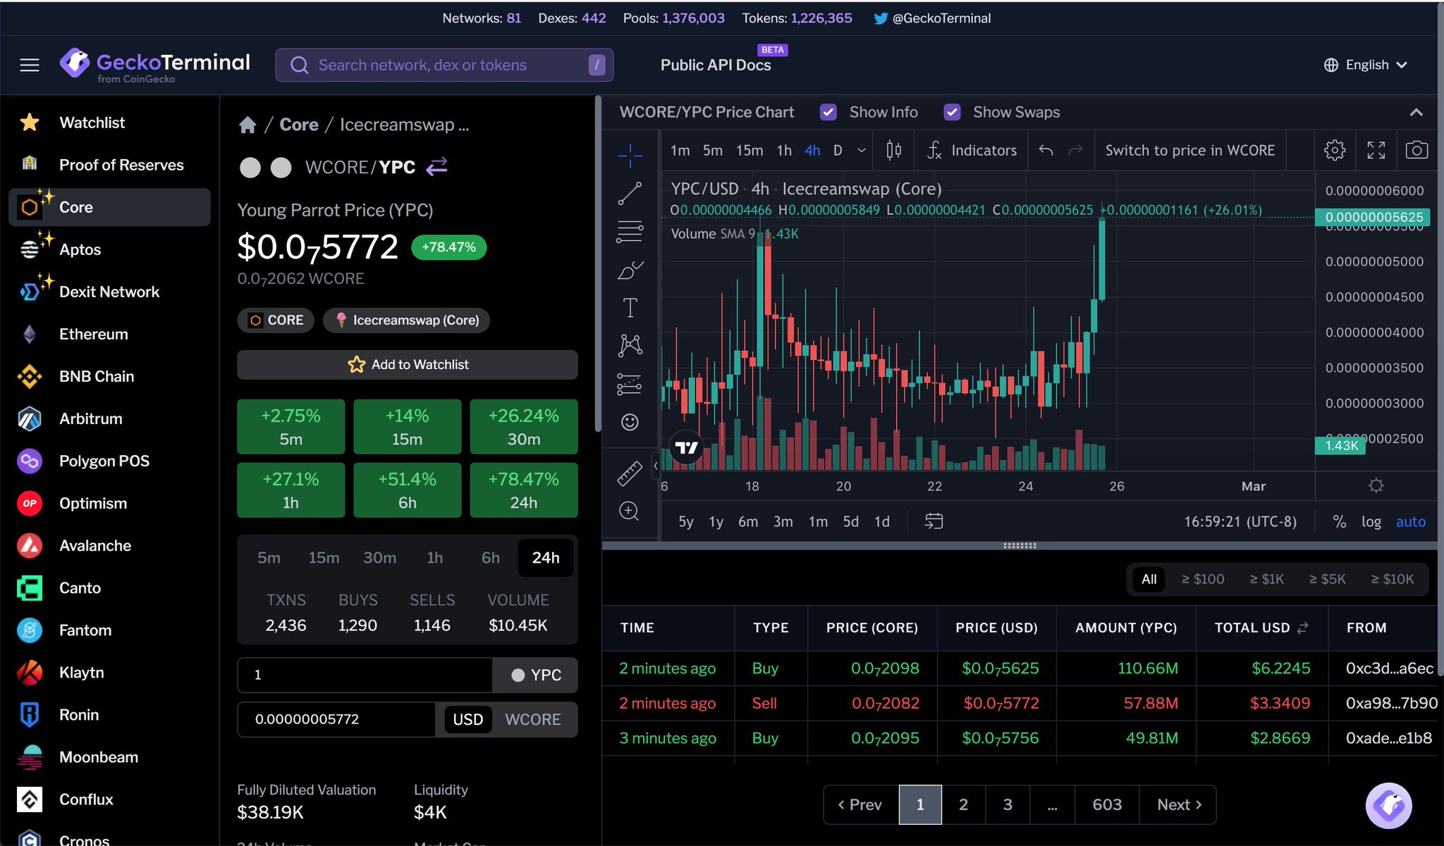Click the YPC amount input field
1444x846 pixels.
[365, 675]
